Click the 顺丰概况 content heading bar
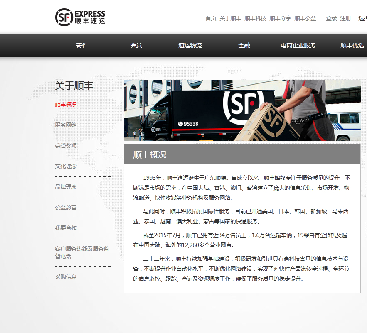Screen dimensions: 367x333 coord(242,154)
